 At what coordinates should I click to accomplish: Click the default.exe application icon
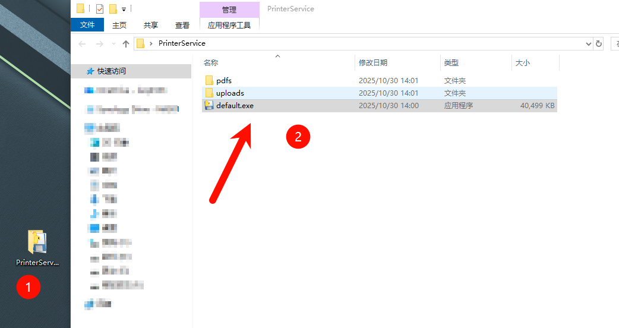(209, 105)
